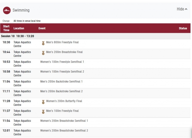Click the 11:54 start time cell
The height and width of the screenshot is (138, 192).
pos(6,121)
